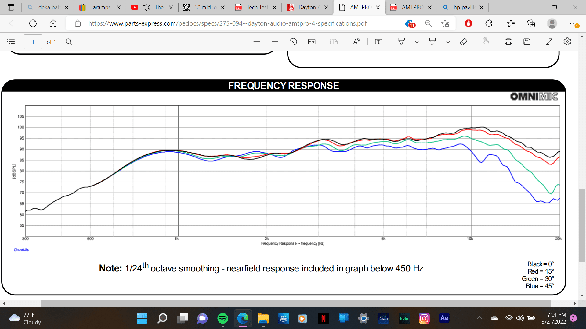The image size is (586, 329).
Task: Enter full screen PDF view
Action: 549,42
